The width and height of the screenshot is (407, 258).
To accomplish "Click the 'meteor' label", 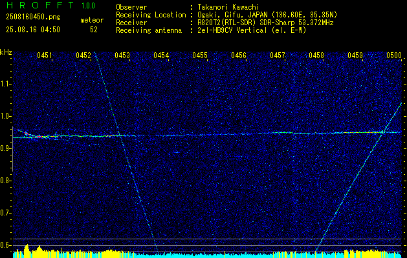I will pos(92,20).
